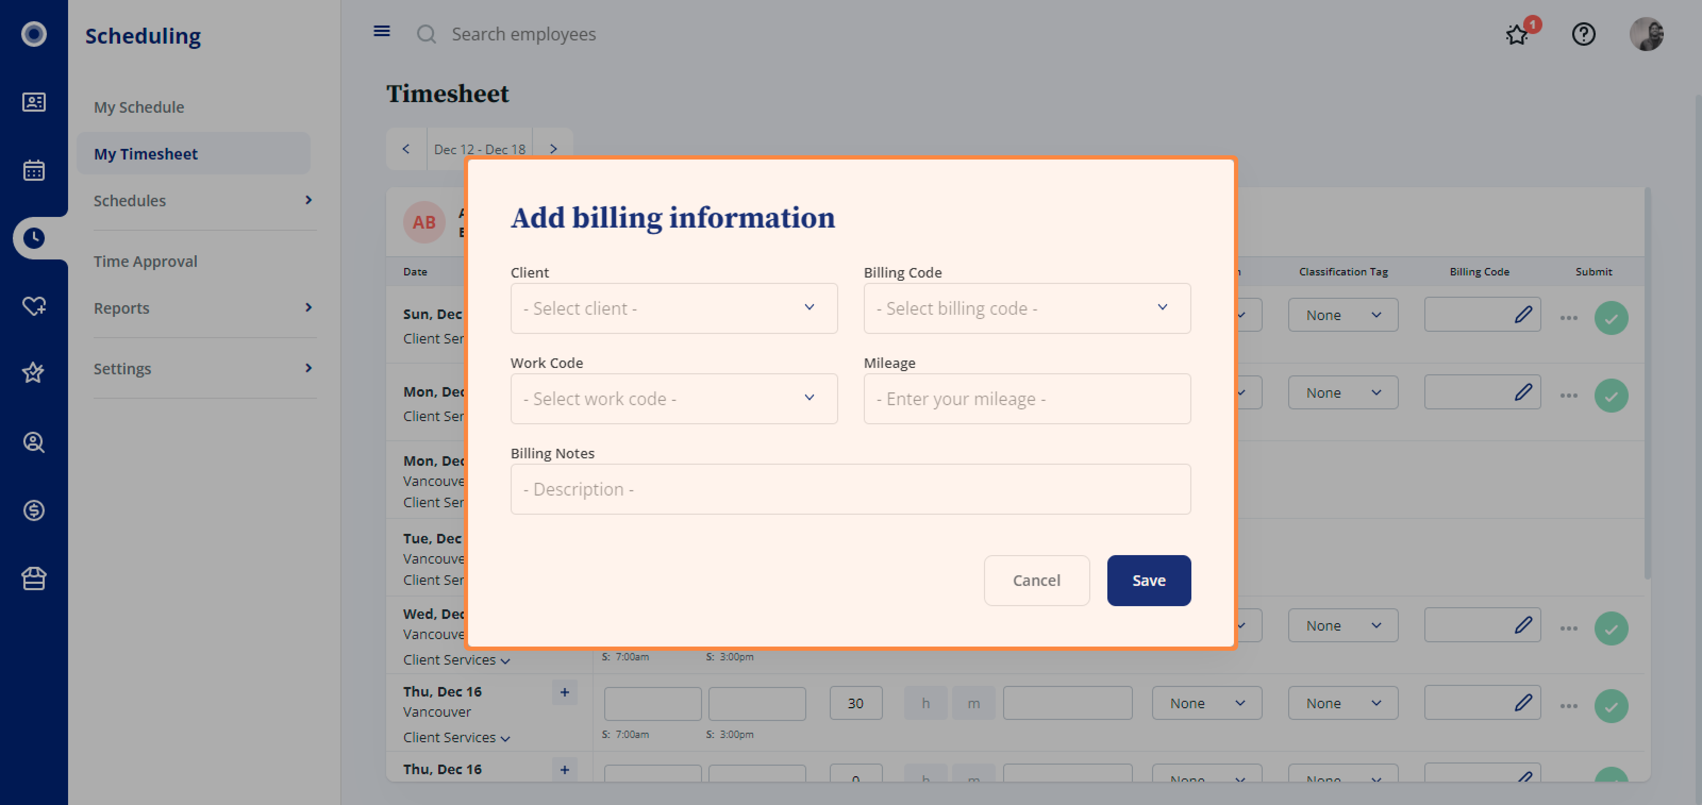Click the Date column header

click(x=415, y=271)
